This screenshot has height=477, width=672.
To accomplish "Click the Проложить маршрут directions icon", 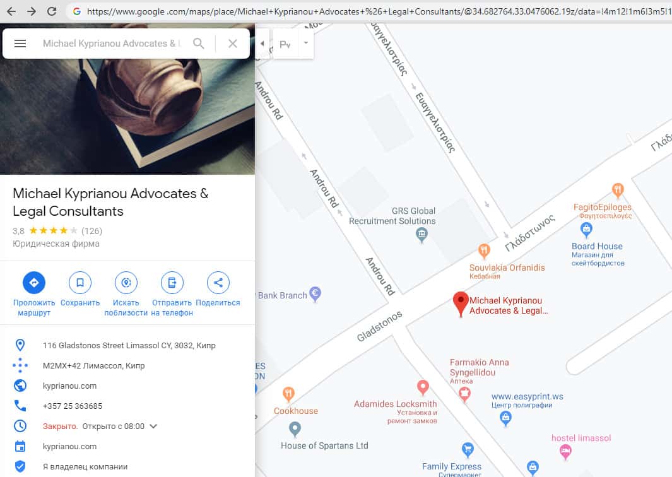I will point(34,283).
